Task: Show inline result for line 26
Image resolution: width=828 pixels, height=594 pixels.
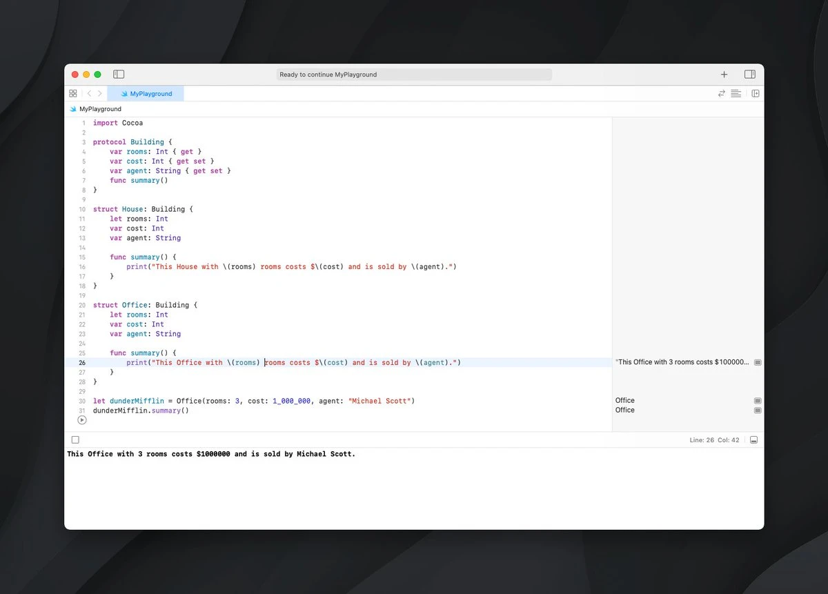Action: tap(758, 362)
